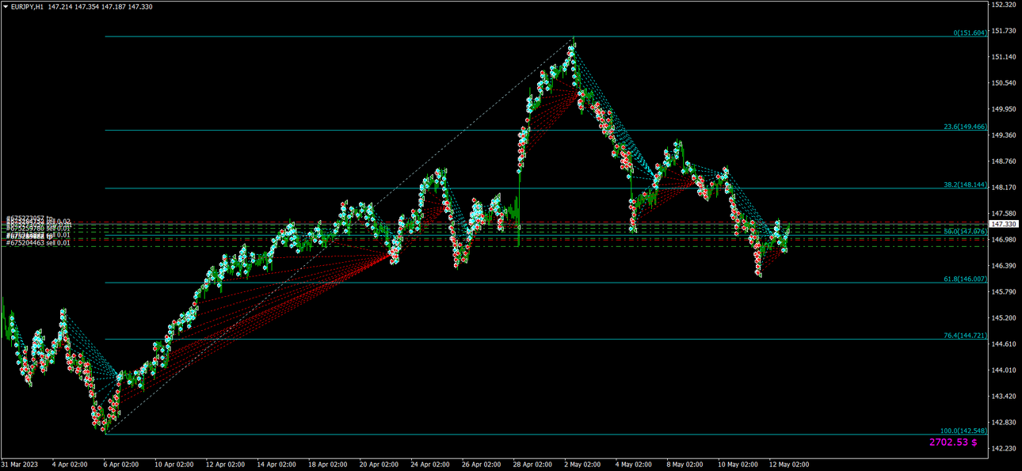1022x471 pixels.
Task: Click the 148.170 price scale value
Action: [x=1003, y=188]
